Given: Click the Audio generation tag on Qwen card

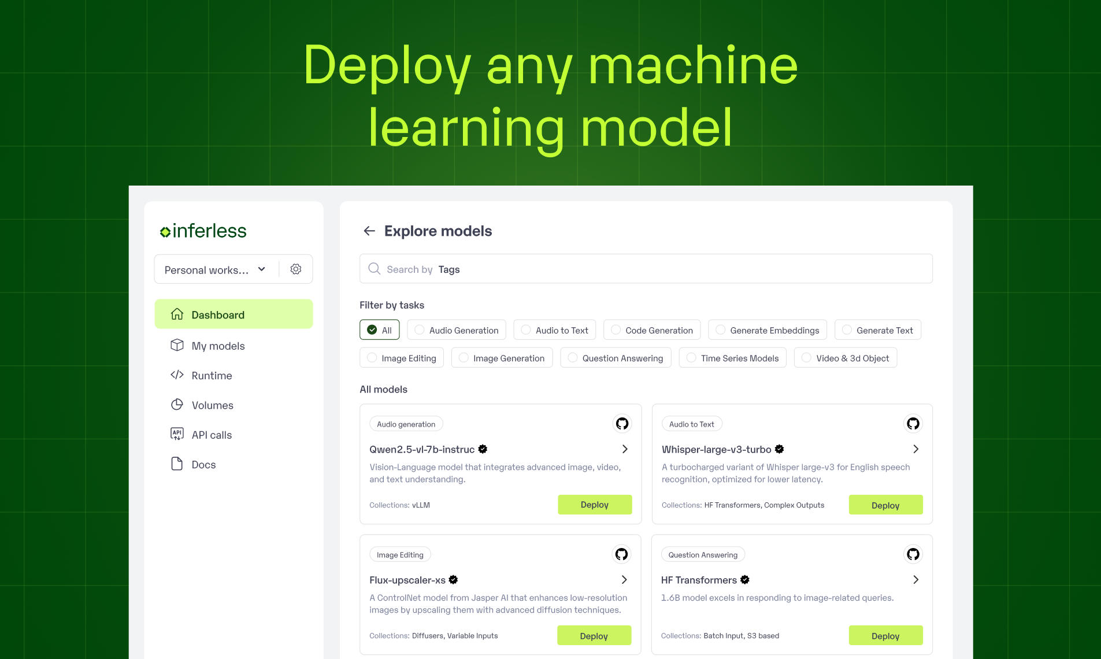Looking at the screenshot, I should (406, 424).
